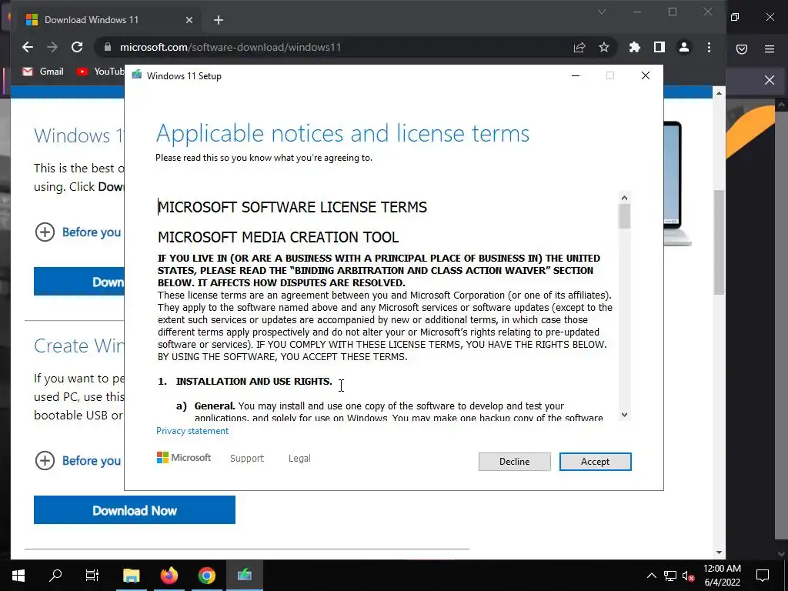Open Firefox hamburger menu behind Chrome

[x=770, y=48]
